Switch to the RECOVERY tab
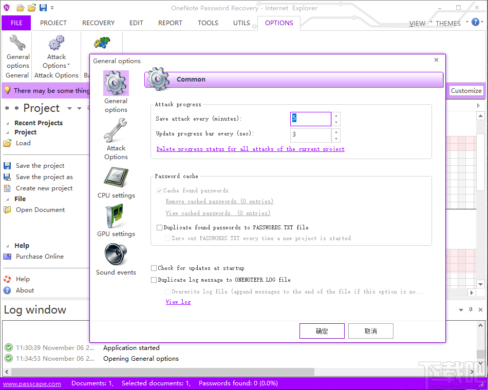Viewport: 488px width, 390px height. (98, 23)
